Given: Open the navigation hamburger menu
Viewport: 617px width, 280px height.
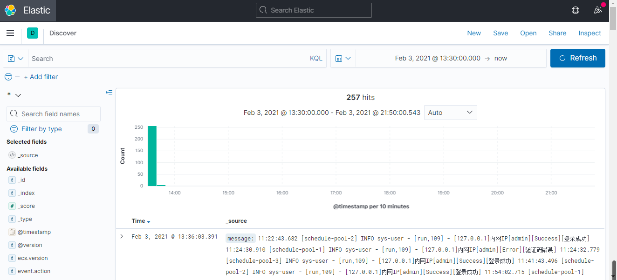Looking at the screenshot, I should coord(10,33).
